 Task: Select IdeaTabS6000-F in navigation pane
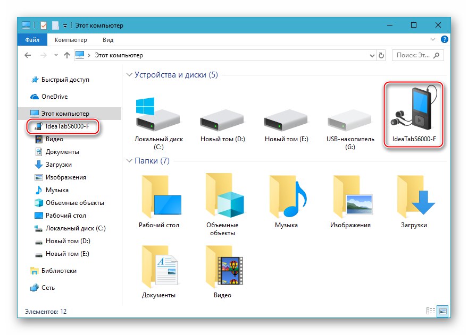(63, 126)
